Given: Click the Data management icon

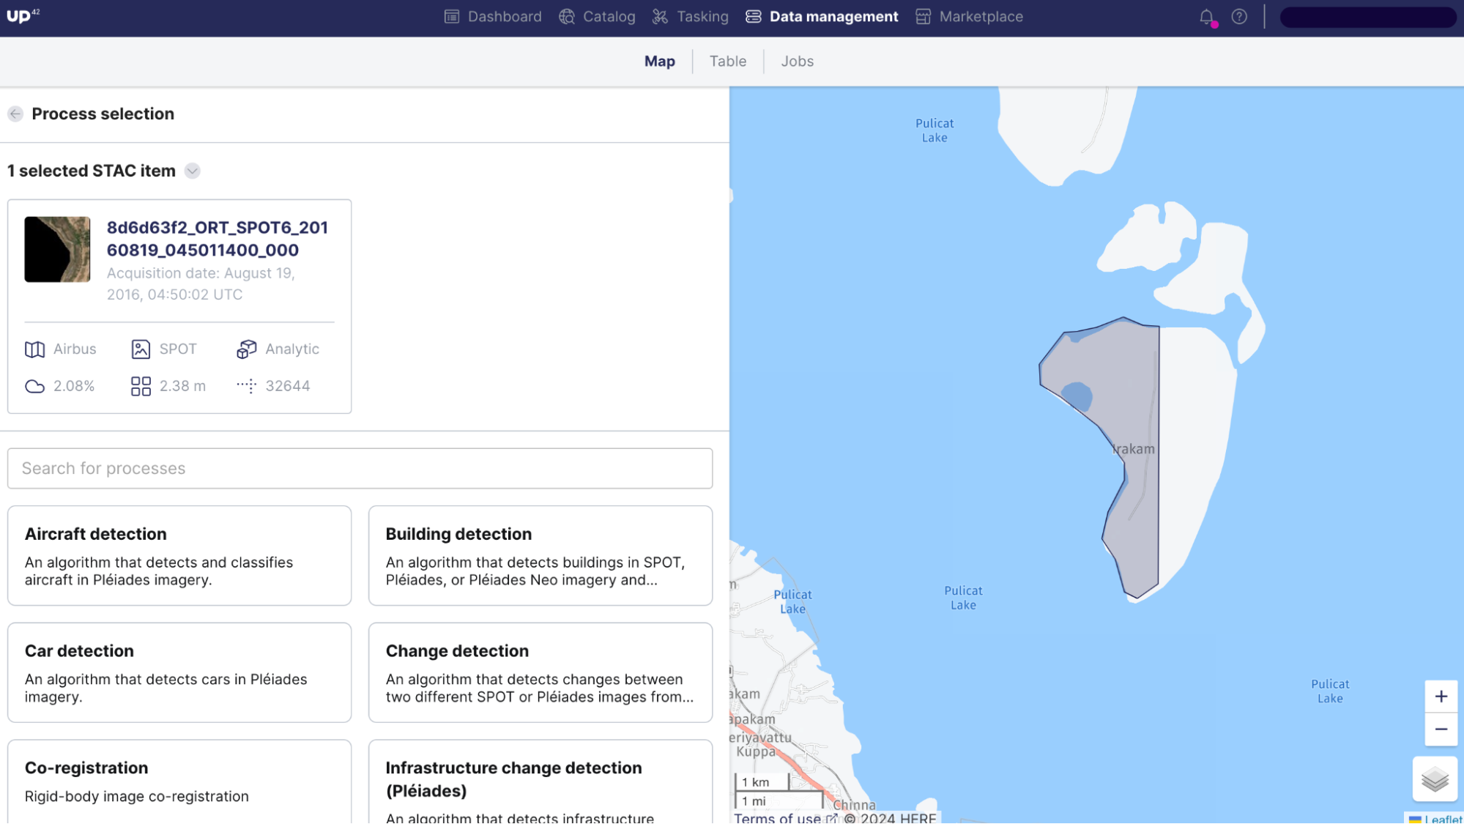Looking at the screenshot, I should pos(753,16).
